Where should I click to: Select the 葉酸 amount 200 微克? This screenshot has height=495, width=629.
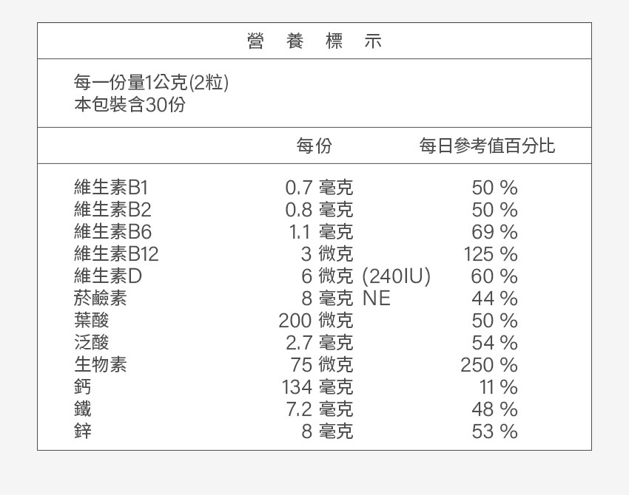click(316, 321)
